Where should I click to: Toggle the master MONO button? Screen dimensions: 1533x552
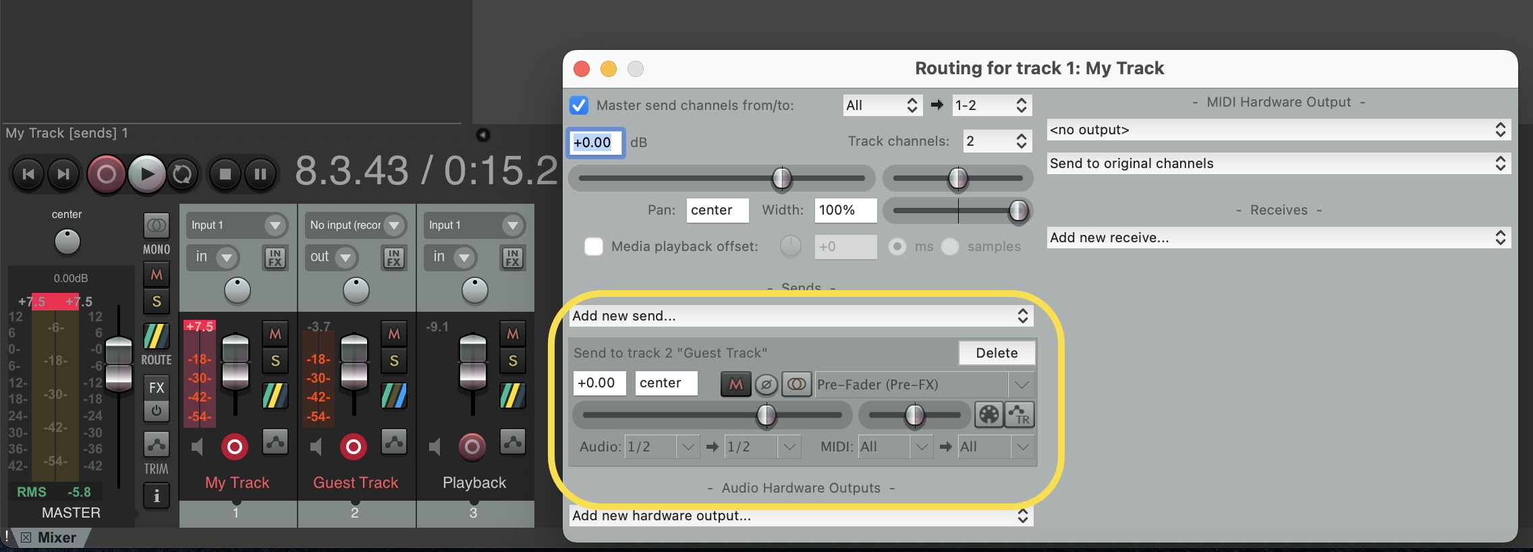156,225
